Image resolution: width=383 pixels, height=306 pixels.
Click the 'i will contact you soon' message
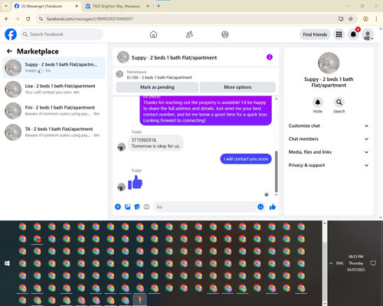(246, 159)
